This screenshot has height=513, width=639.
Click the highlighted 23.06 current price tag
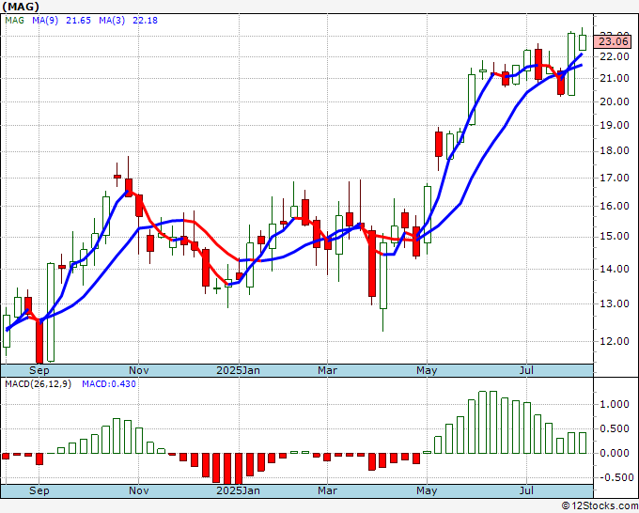[613, 41]
